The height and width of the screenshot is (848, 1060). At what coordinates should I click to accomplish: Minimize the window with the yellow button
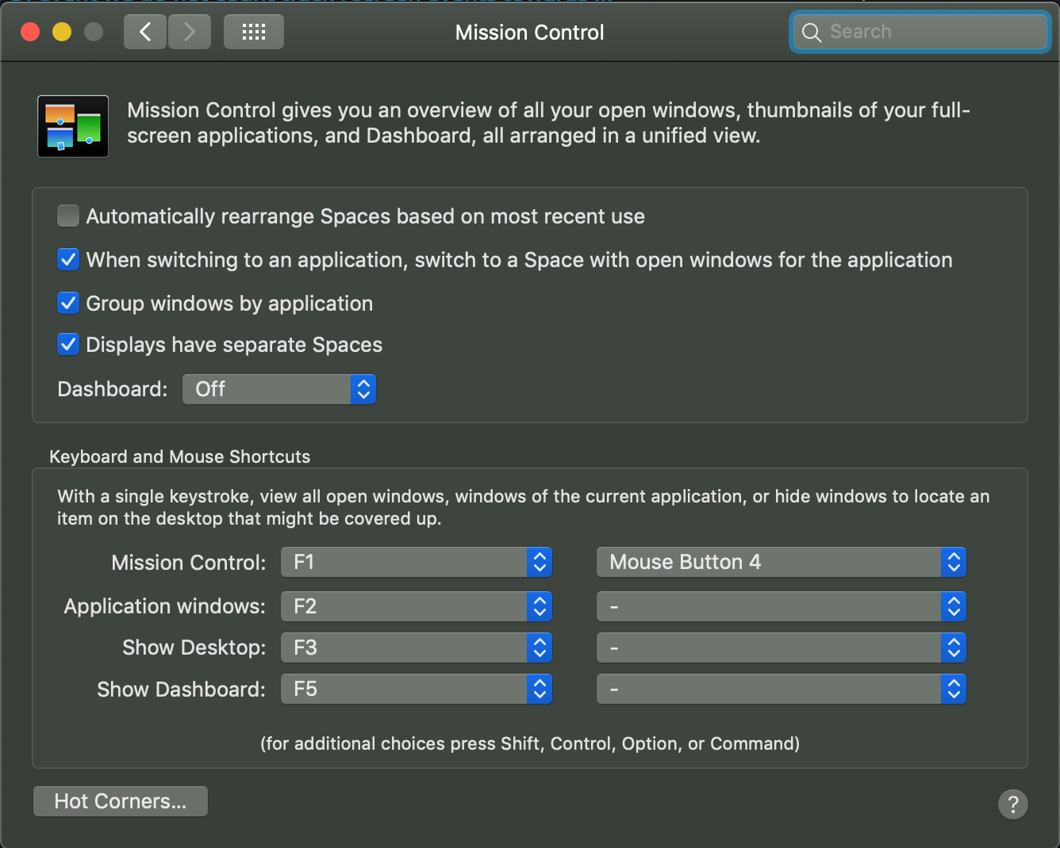tap(62, 32)
